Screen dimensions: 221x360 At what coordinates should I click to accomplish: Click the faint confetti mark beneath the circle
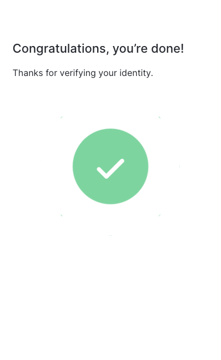110,235
